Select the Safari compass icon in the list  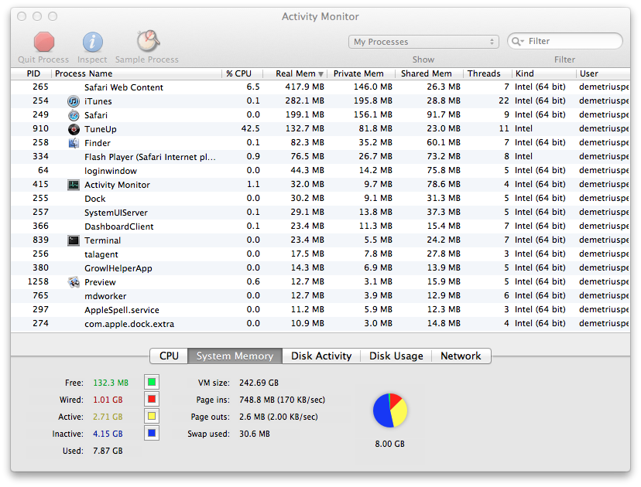click(x=74, y=115)
